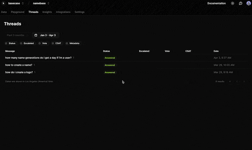Switch to the Playground tab
Screen dimensions: 252x150
click(x=18, y=12)
